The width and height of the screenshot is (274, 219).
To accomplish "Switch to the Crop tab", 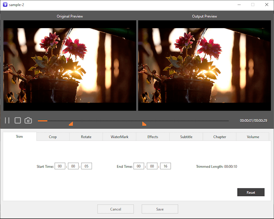I will tap(53, 137).
